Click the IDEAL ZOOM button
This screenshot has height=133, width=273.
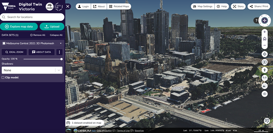coord(14,52)
